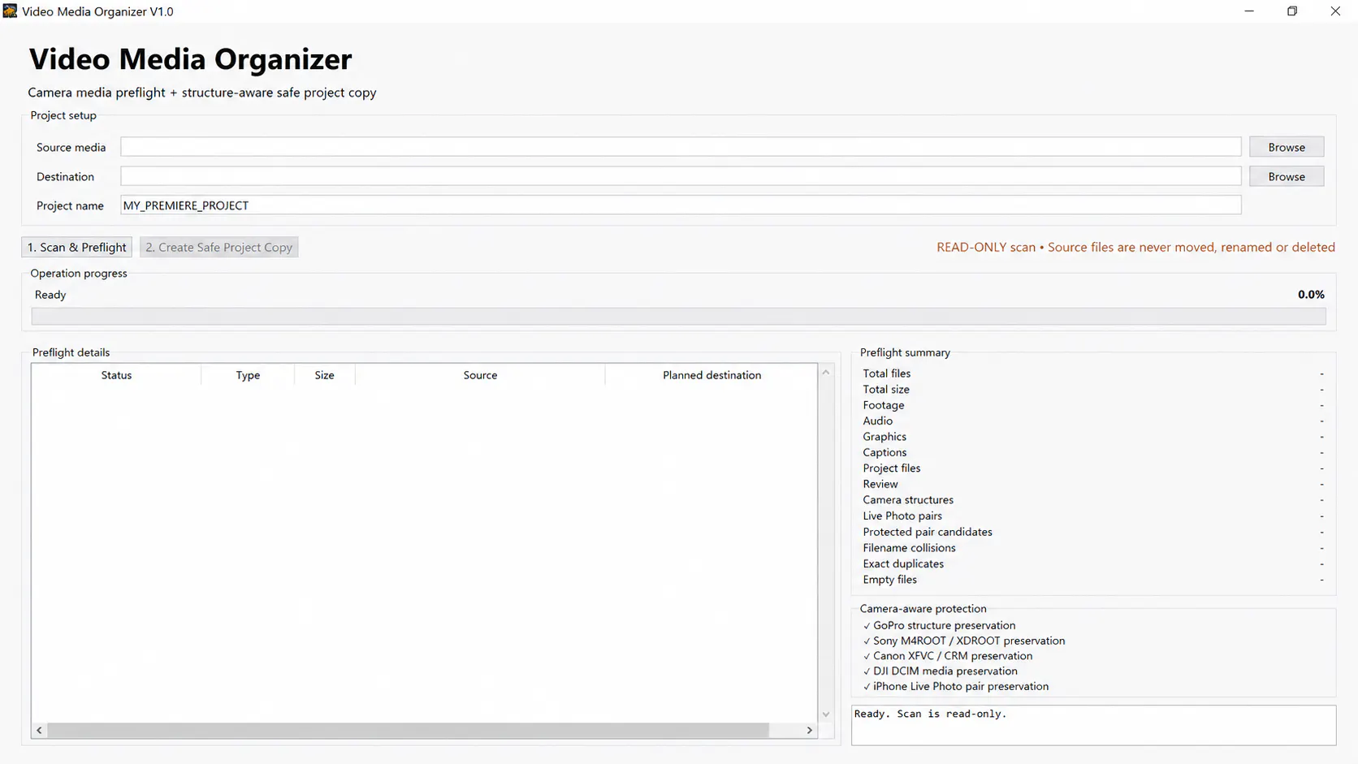Click the preflight table scroll up arrow

pyautogui.click(x=826, y=372)
